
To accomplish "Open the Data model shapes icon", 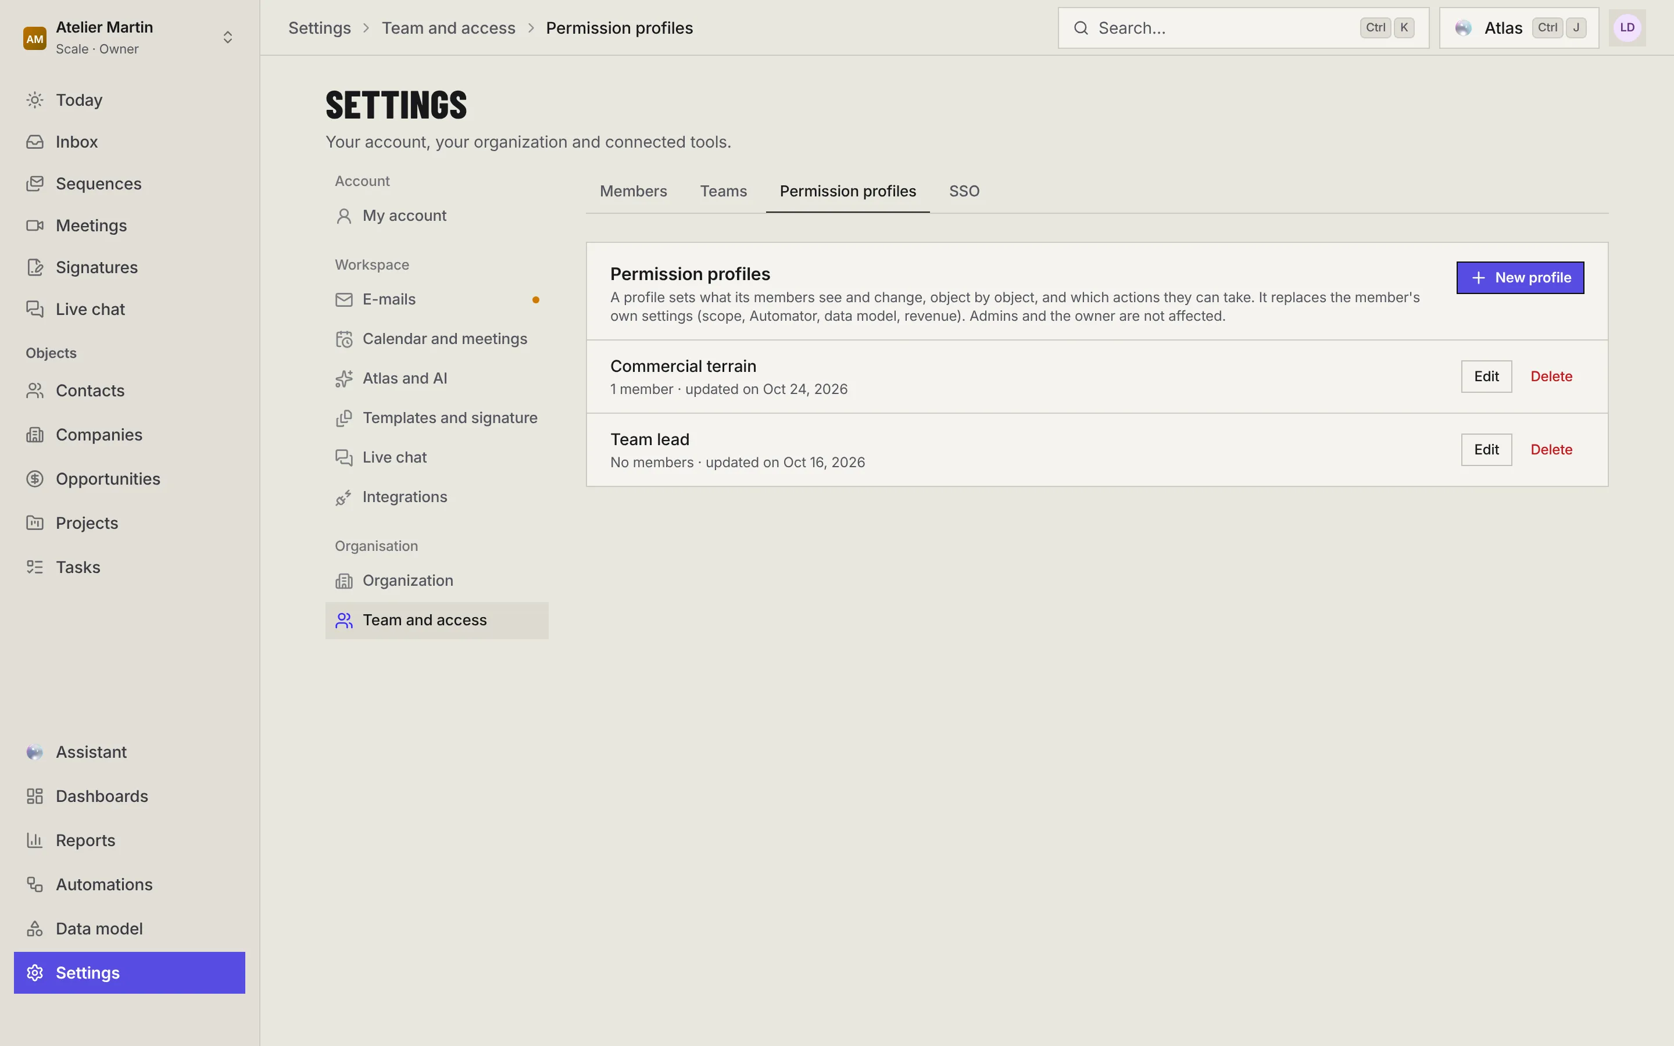I will pos(35,929).
